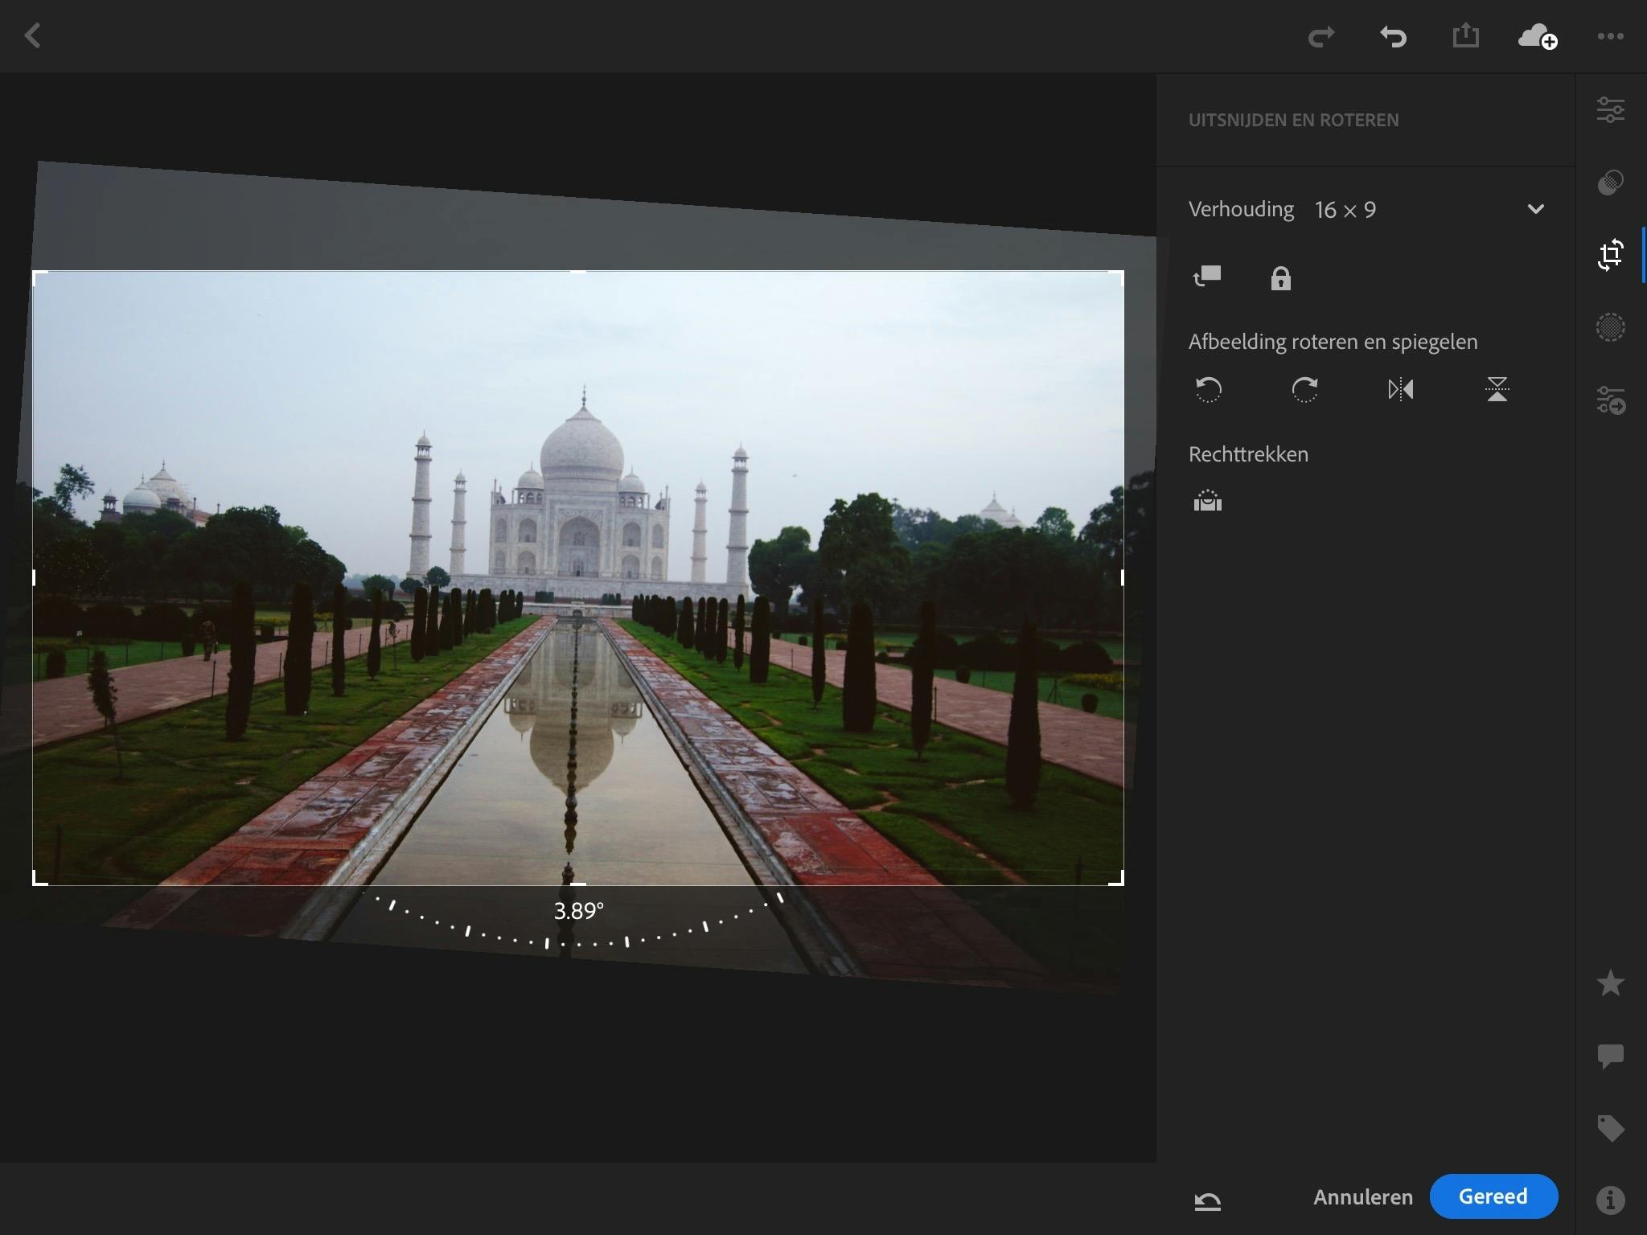Rotate image clockwise 90 degrees
Screen dimensions: 1647x1235
click(1304, 390)
